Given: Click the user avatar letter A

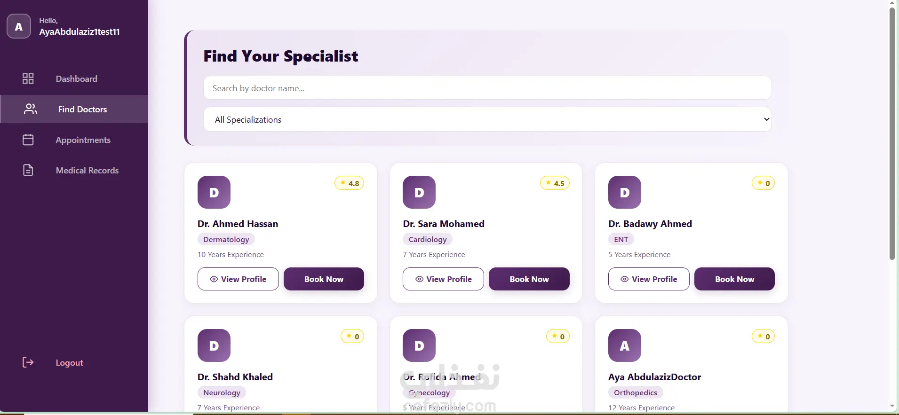Looking at the screenshot, I should point(19,27).
